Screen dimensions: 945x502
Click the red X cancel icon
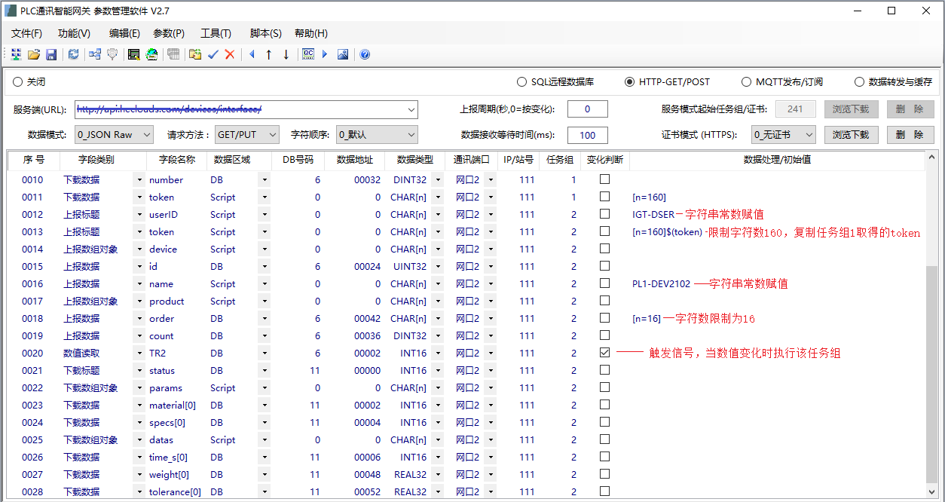coord(229,54)
